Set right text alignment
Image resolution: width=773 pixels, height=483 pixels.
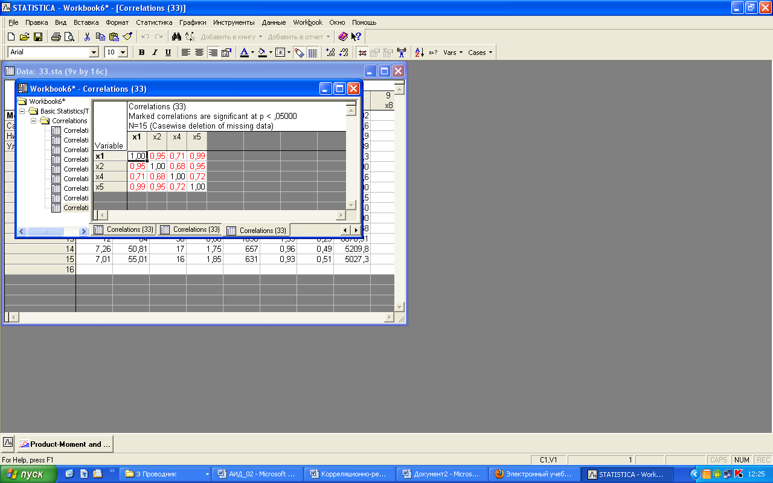point(213,53)
